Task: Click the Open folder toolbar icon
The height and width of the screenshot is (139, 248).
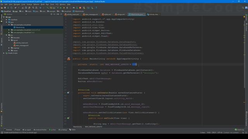Action: [x=2, y=8]
